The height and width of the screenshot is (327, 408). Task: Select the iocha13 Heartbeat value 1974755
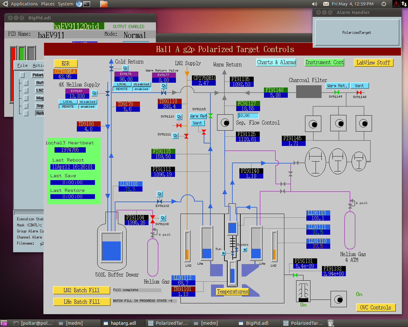(x=70, y=150)
